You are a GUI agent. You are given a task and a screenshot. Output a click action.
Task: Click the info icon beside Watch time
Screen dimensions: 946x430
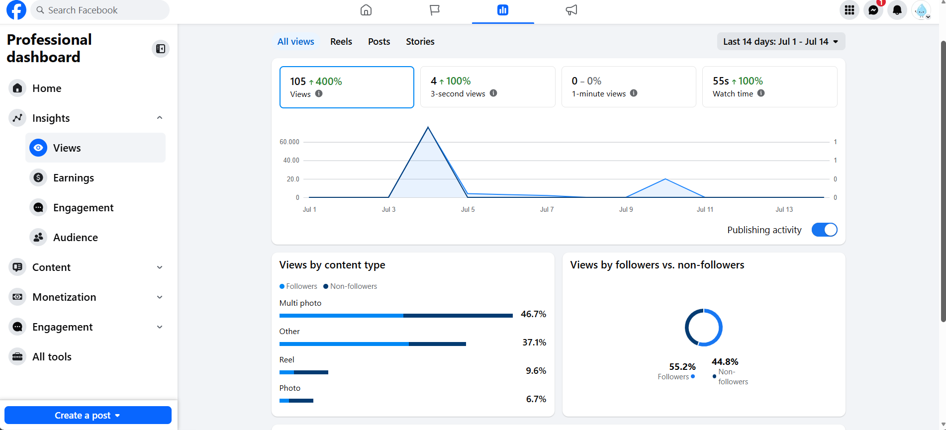(761, 93)
